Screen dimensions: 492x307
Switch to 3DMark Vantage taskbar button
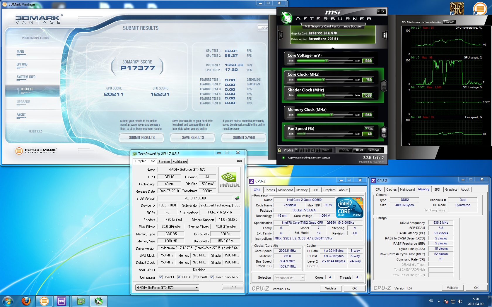pos(44,301)
